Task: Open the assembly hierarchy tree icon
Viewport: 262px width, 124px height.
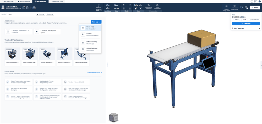Action: pyautogui.click(x=140, y=5)
